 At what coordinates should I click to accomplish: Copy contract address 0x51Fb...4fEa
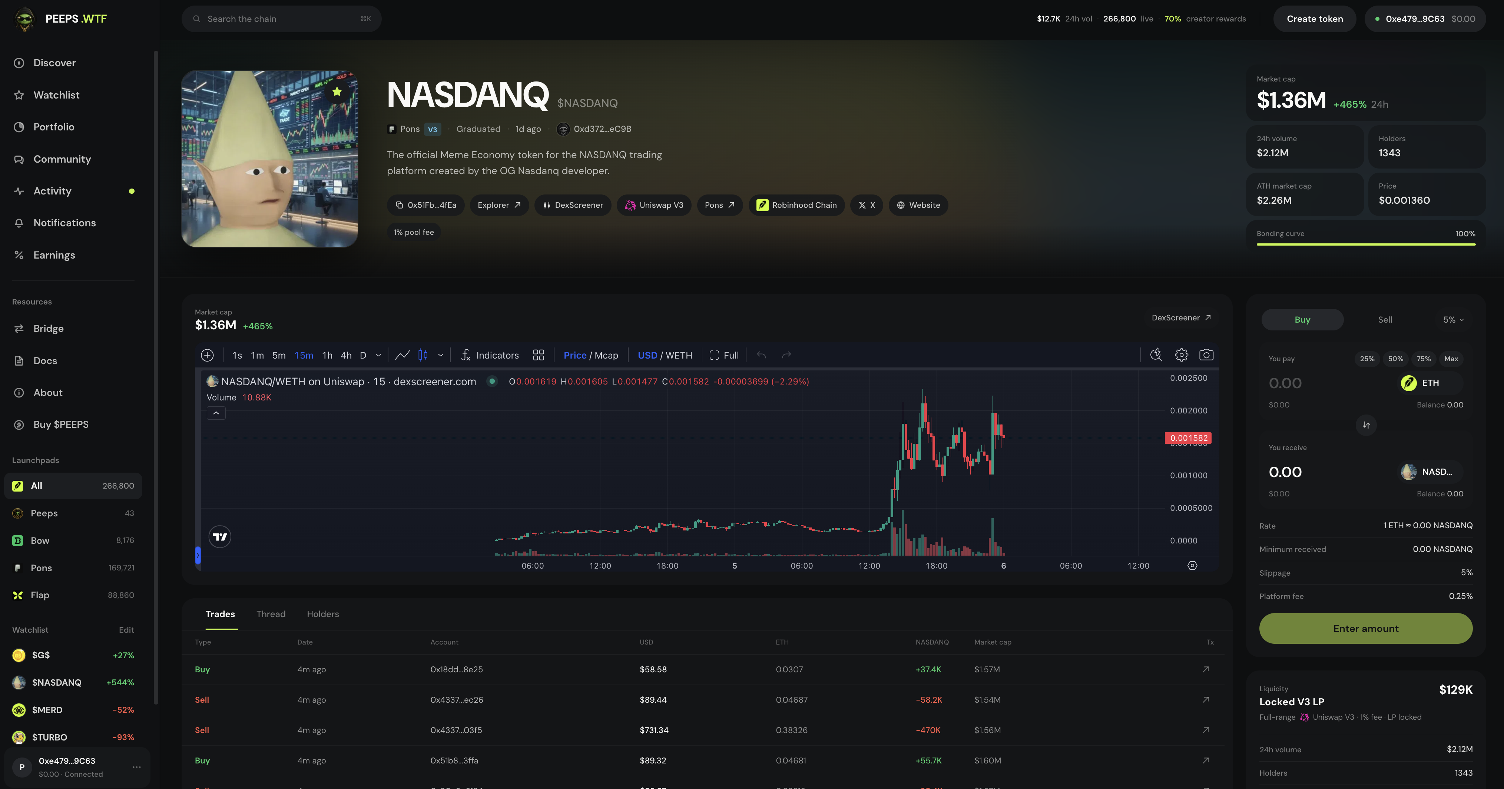pyautogui.click(x=425, y=205)
